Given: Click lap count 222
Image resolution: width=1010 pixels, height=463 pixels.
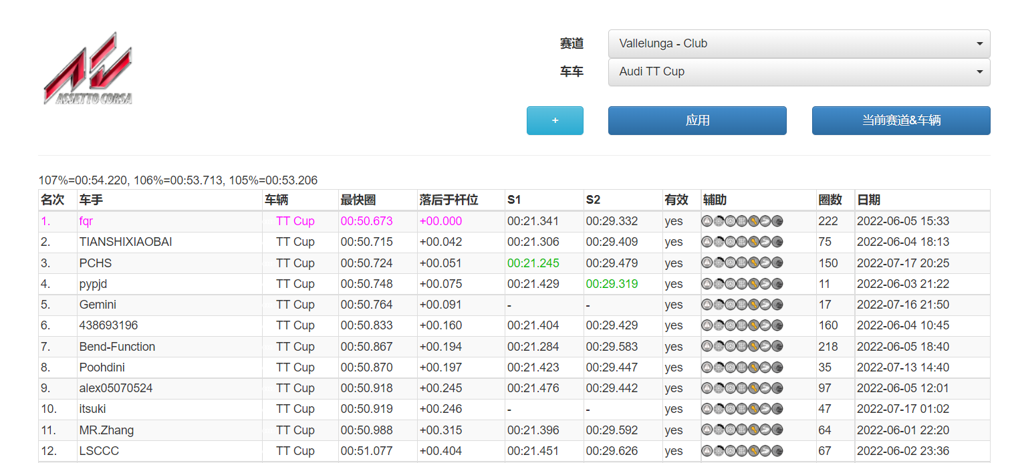Looking at the screenshot, I should coord(828,221).
